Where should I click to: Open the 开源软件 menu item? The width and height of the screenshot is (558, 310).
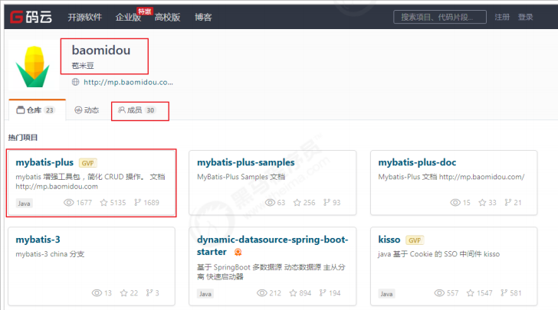[84, 17]
